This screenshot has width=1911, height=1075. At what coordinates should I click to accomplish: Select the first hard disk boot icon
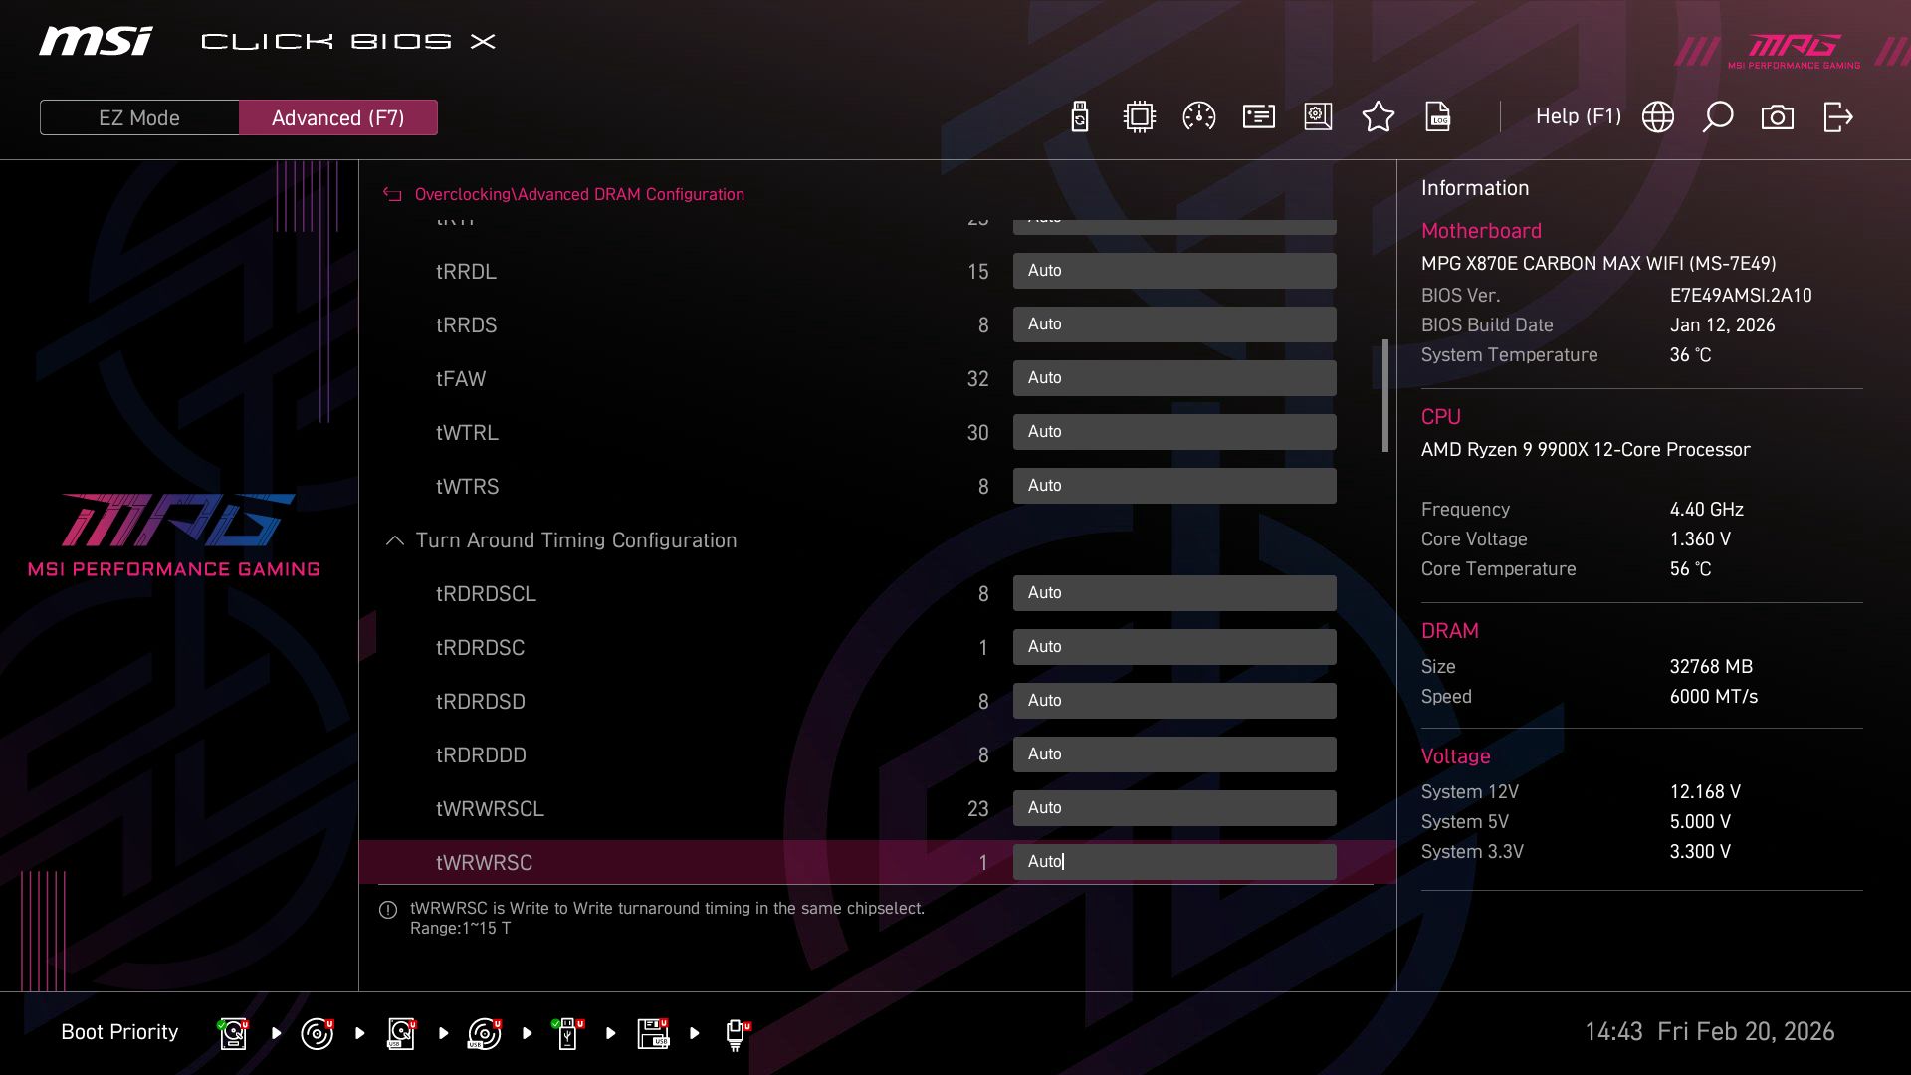(232, 1032)
